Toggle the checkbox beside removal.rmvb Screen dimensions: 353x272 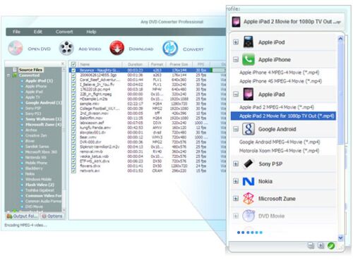(x=73, y=152)
